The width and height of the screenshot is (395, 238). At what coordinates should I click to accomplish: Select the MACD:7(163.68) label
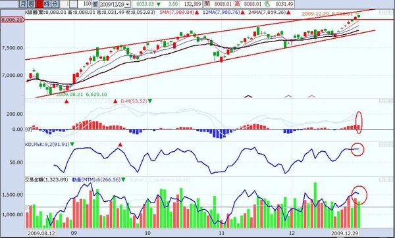point(44,101)
